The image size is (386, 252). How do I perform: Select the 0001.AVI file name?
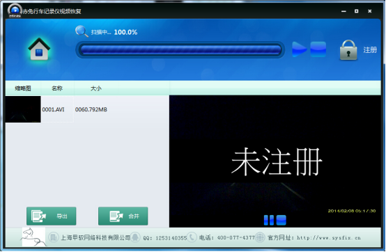(53, 109)
